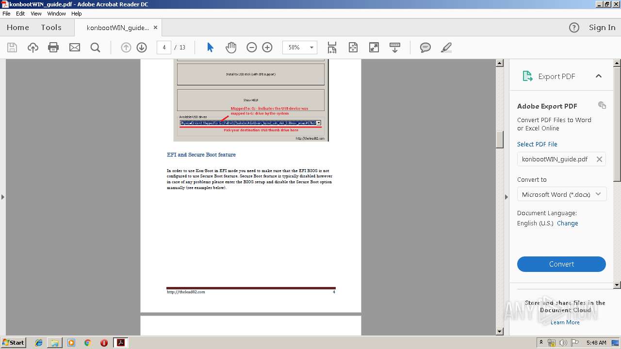Click the fit one full page icon
621x349 pixels.
pos(353,48)
